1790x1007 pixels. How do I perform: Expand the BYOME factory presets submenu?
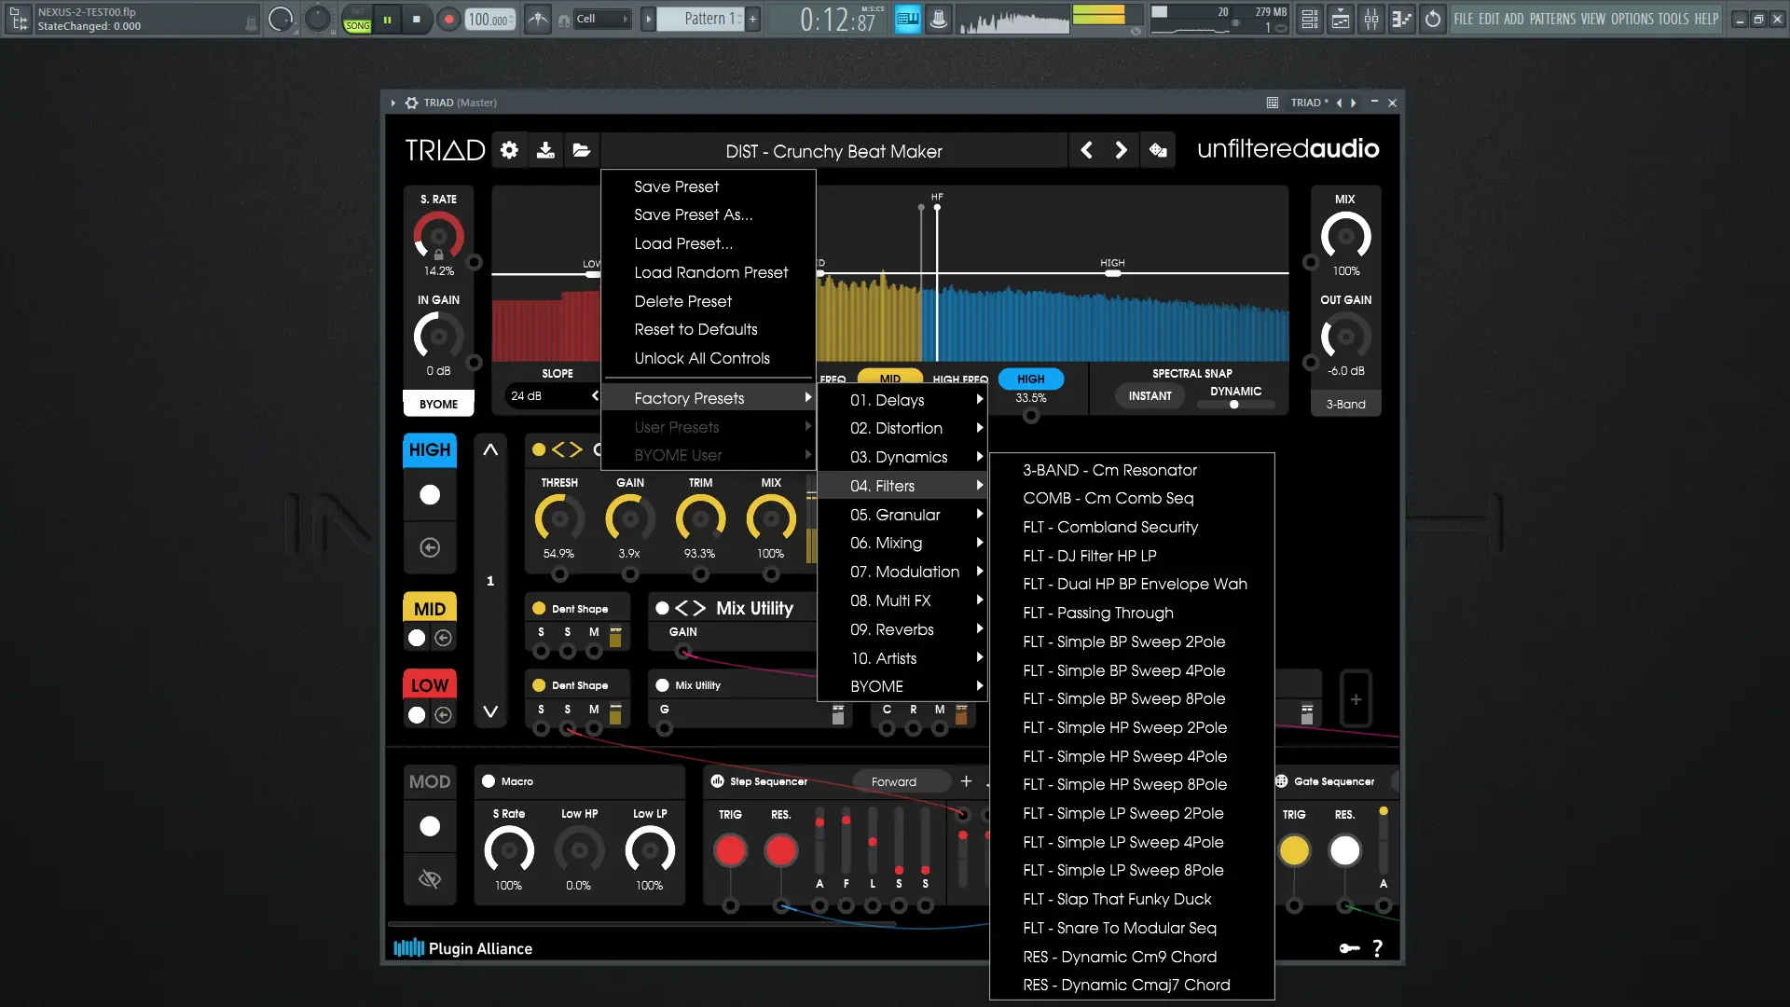click(x=876, y=686)
